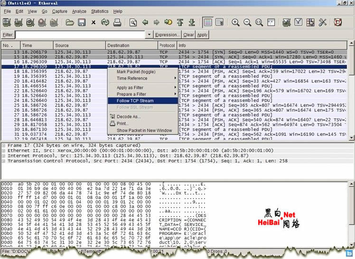Sort by the Protocol column header

click(168, 45)
